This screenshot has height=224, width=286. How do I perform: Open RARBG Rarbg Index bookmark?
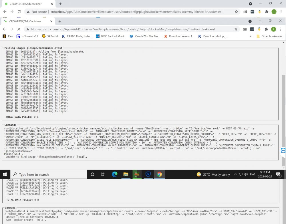(77, 36)
